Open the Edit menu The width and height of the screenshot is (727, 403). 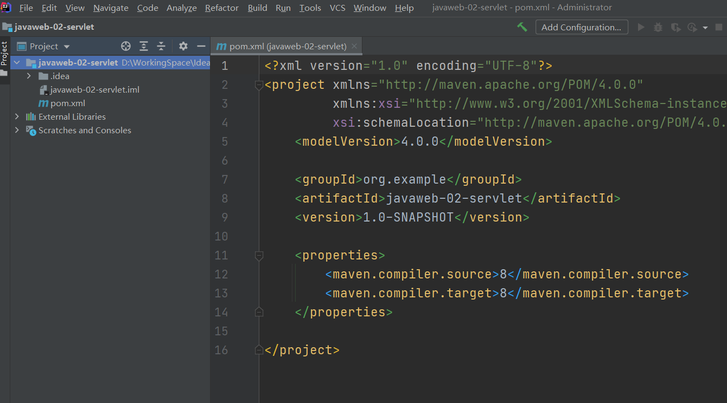click(49, 8)
